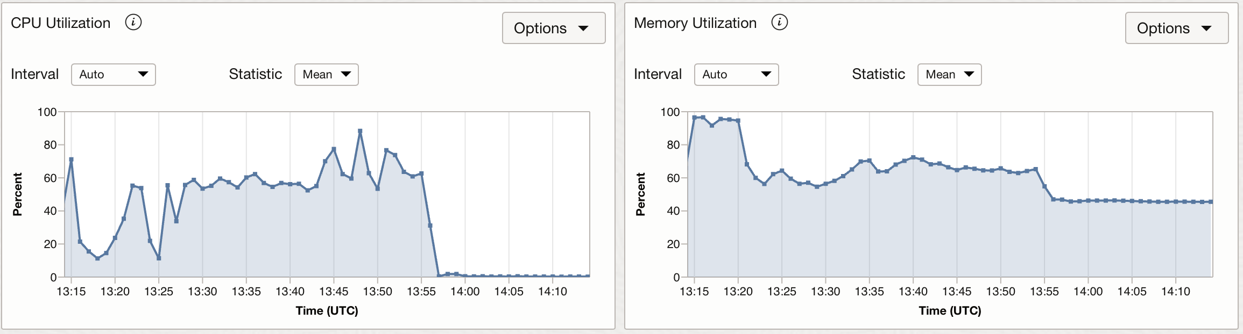Click the Memory chart Percent axis title
Screen dimensions: 1243x334
pos(640,194)
